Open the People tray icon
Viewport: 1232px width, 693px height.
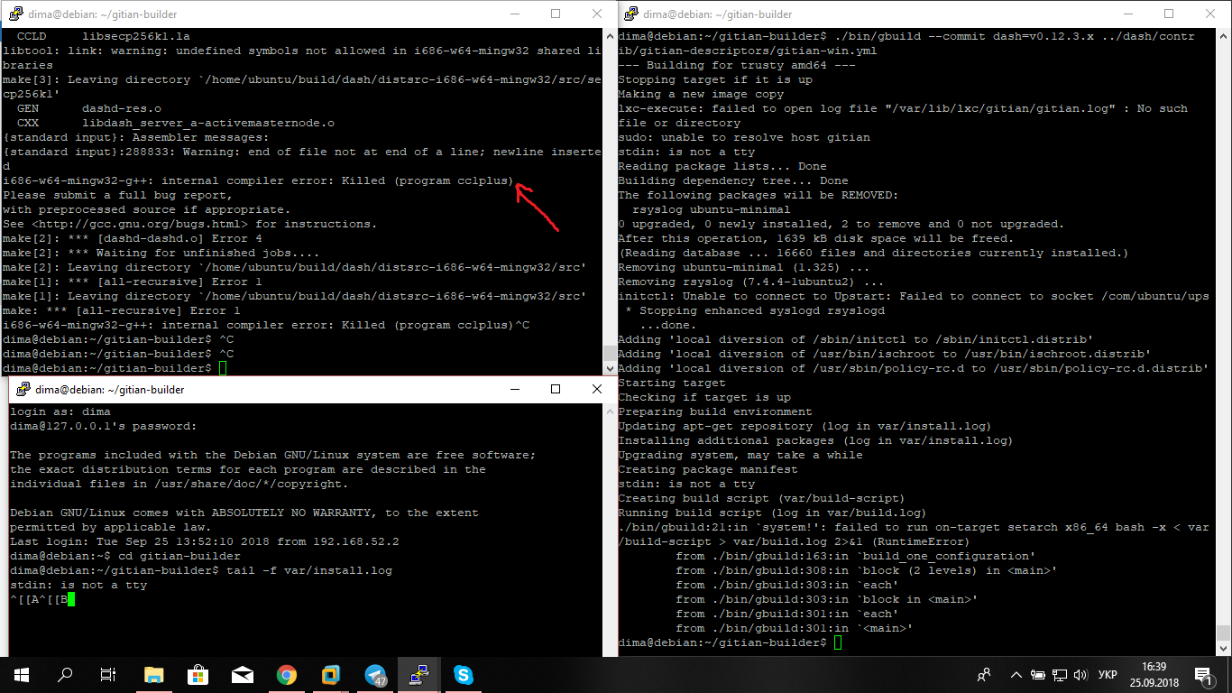pos(985,674)
